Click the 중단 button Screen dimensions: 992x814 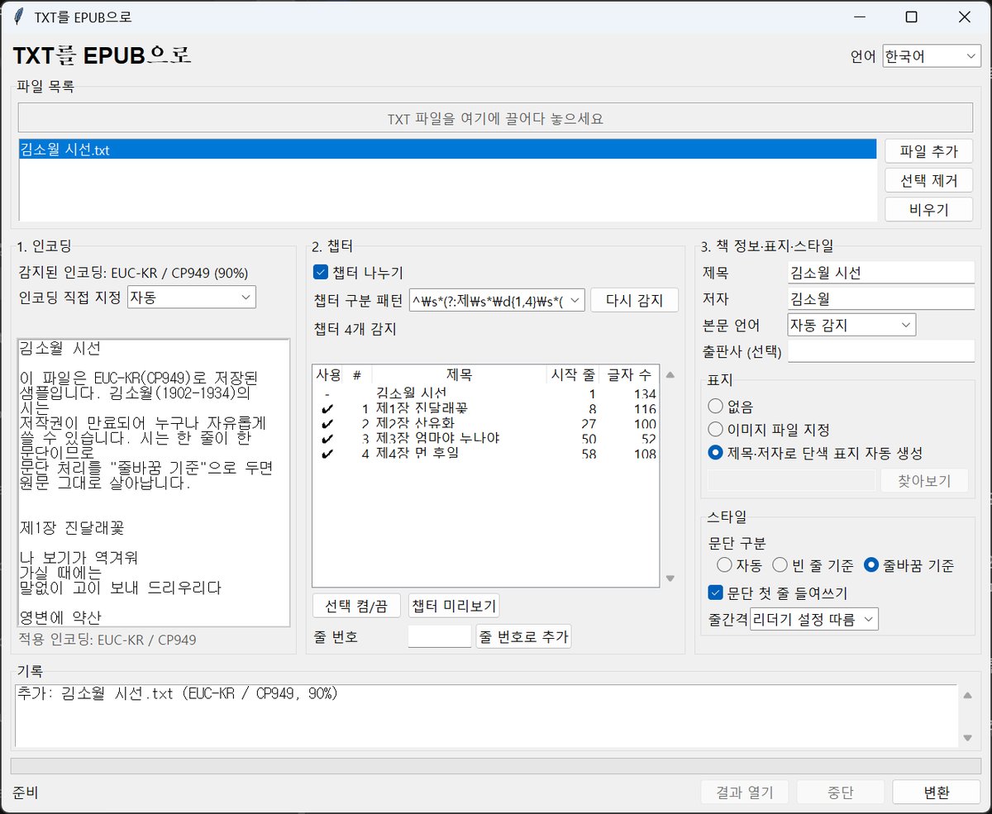coord(841,793)
